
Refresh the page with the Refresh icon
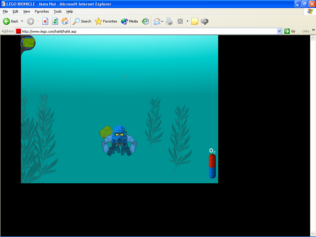(55, 21)
